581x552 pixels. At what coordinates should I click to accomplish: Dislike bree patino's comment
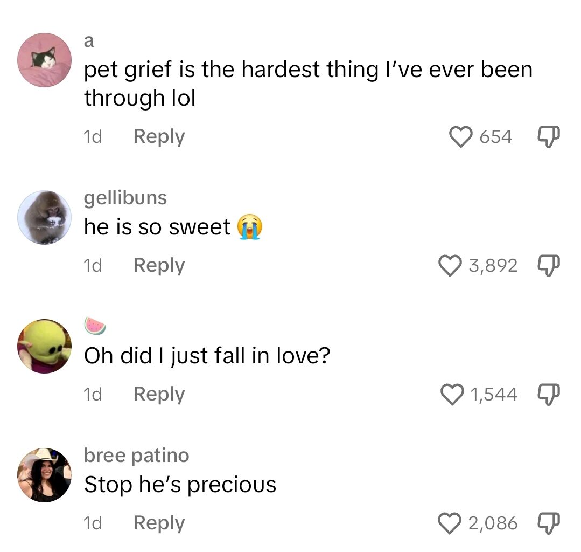click(548, 522)
